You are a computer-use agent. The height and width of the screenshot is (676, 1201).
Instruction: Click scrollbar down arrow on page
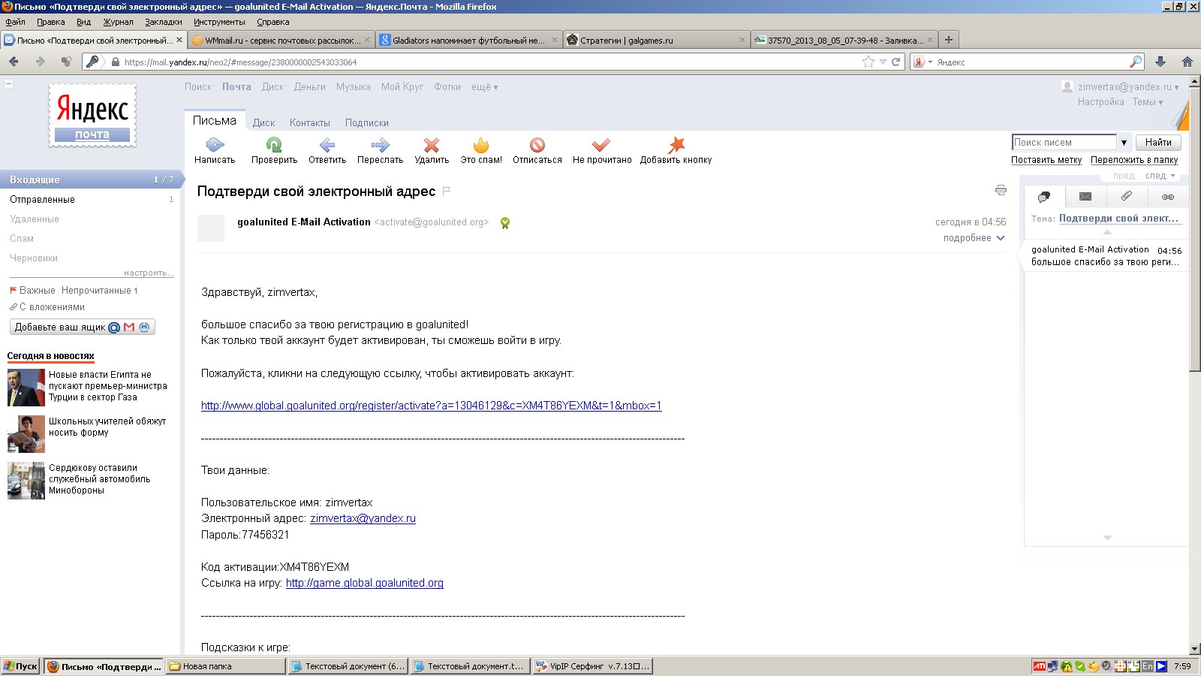click(1194, 648)
